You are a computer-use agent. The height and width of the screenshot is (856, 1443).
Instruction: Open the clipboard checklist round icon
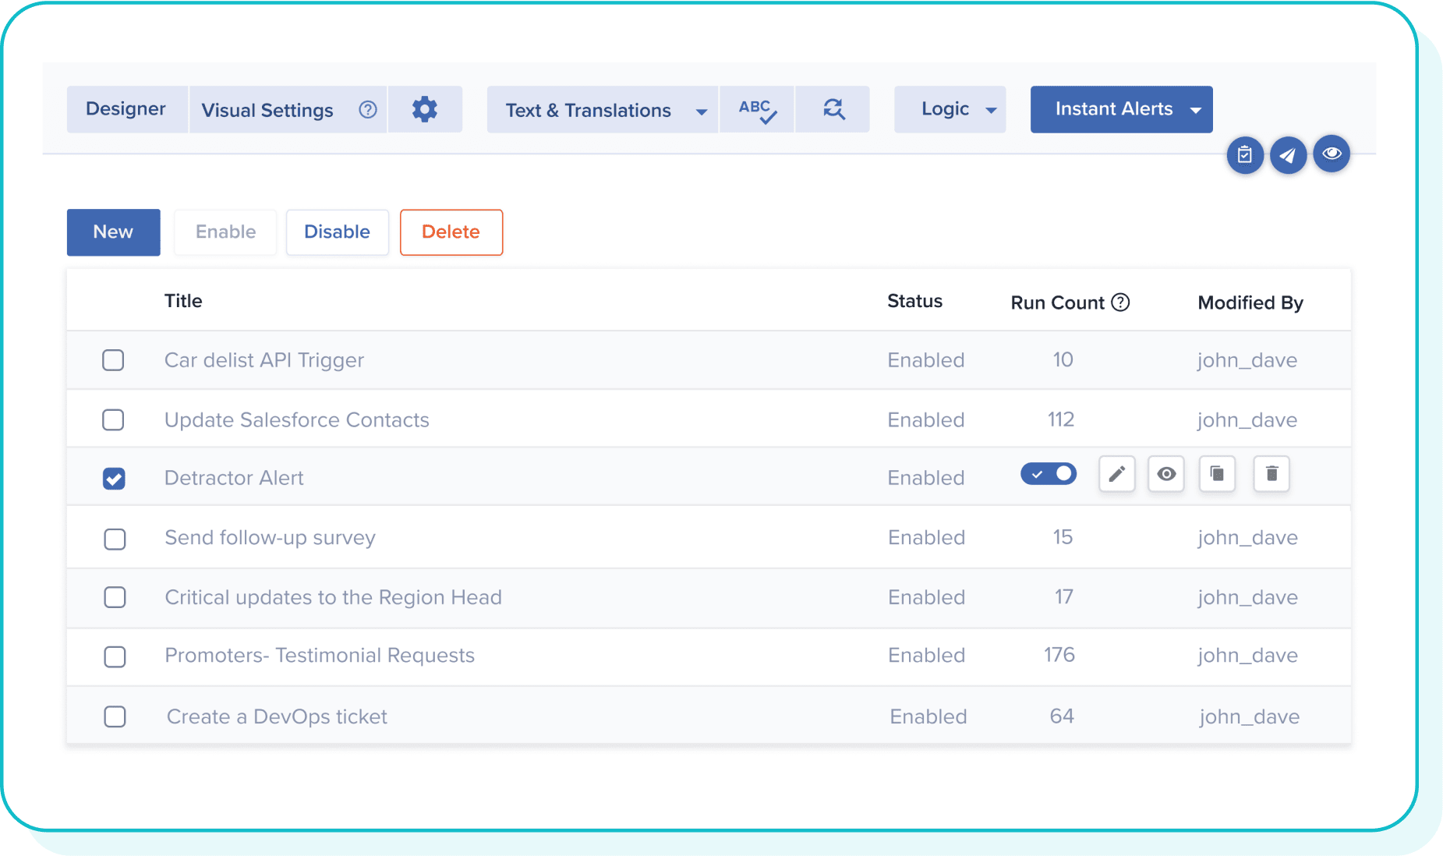coord(1245,154)
